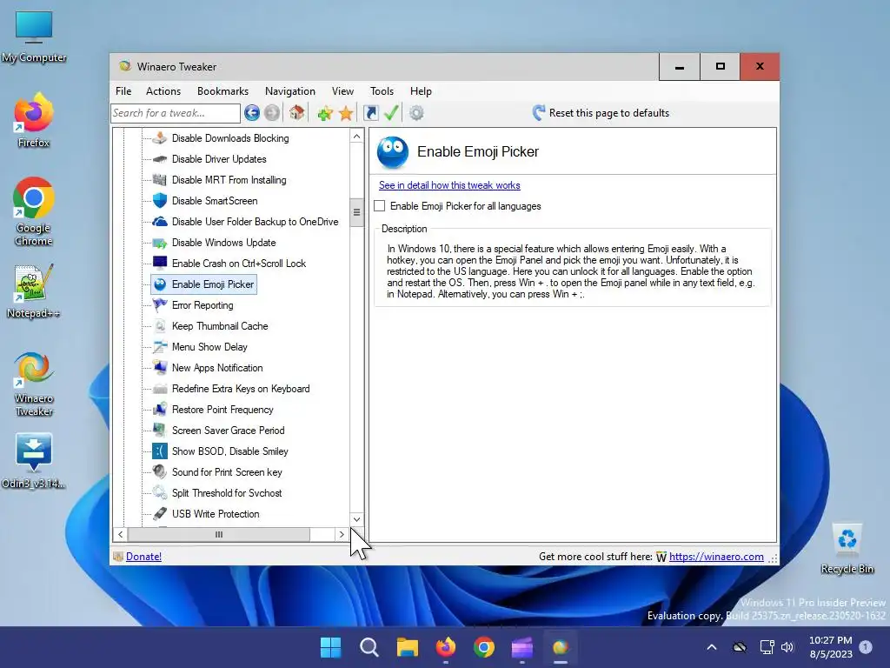Open the Odin3 desktop icon
890x668 pixels.
(34, 460)
